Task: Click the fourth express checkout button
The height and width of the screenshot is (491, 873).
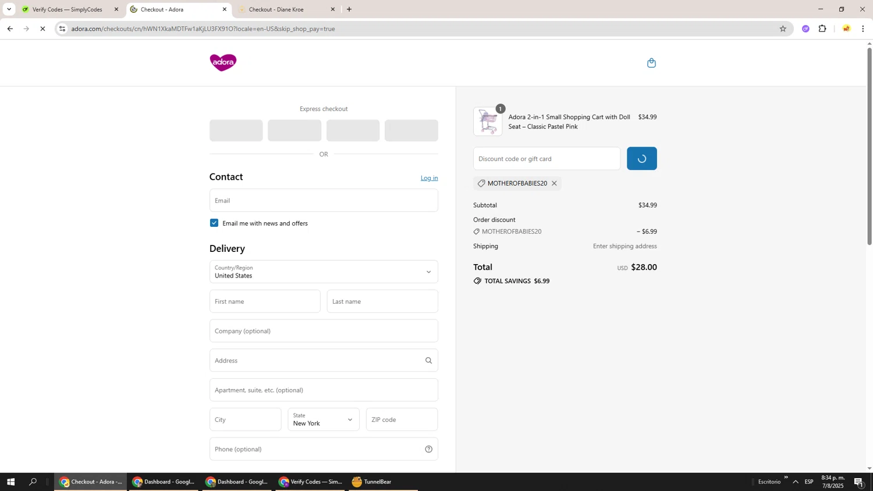Action: [x=411, y=130]
